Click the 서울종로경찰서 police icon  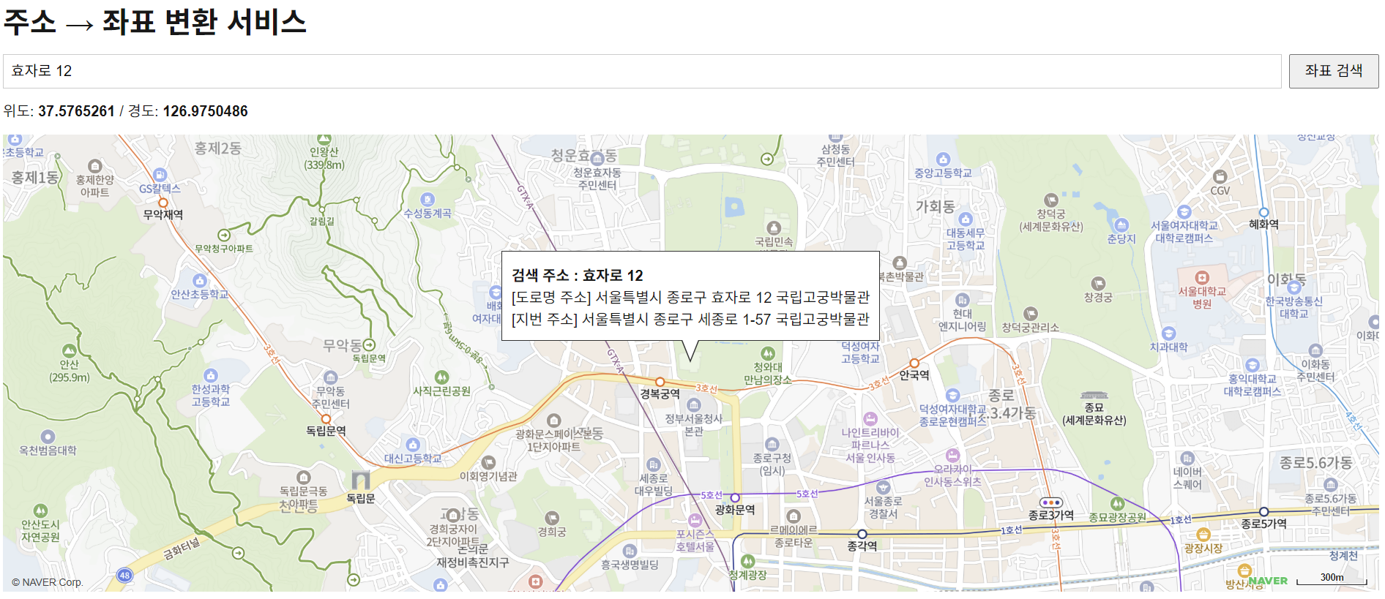(883, 487)
